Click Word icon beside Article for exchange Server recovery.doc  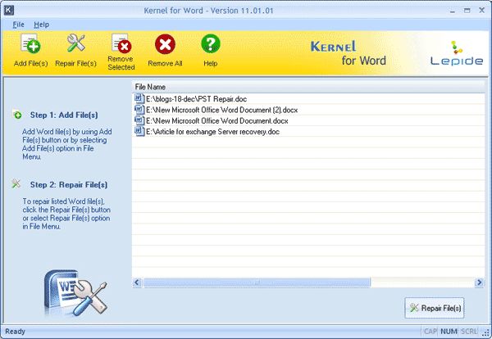click(139, 131)
